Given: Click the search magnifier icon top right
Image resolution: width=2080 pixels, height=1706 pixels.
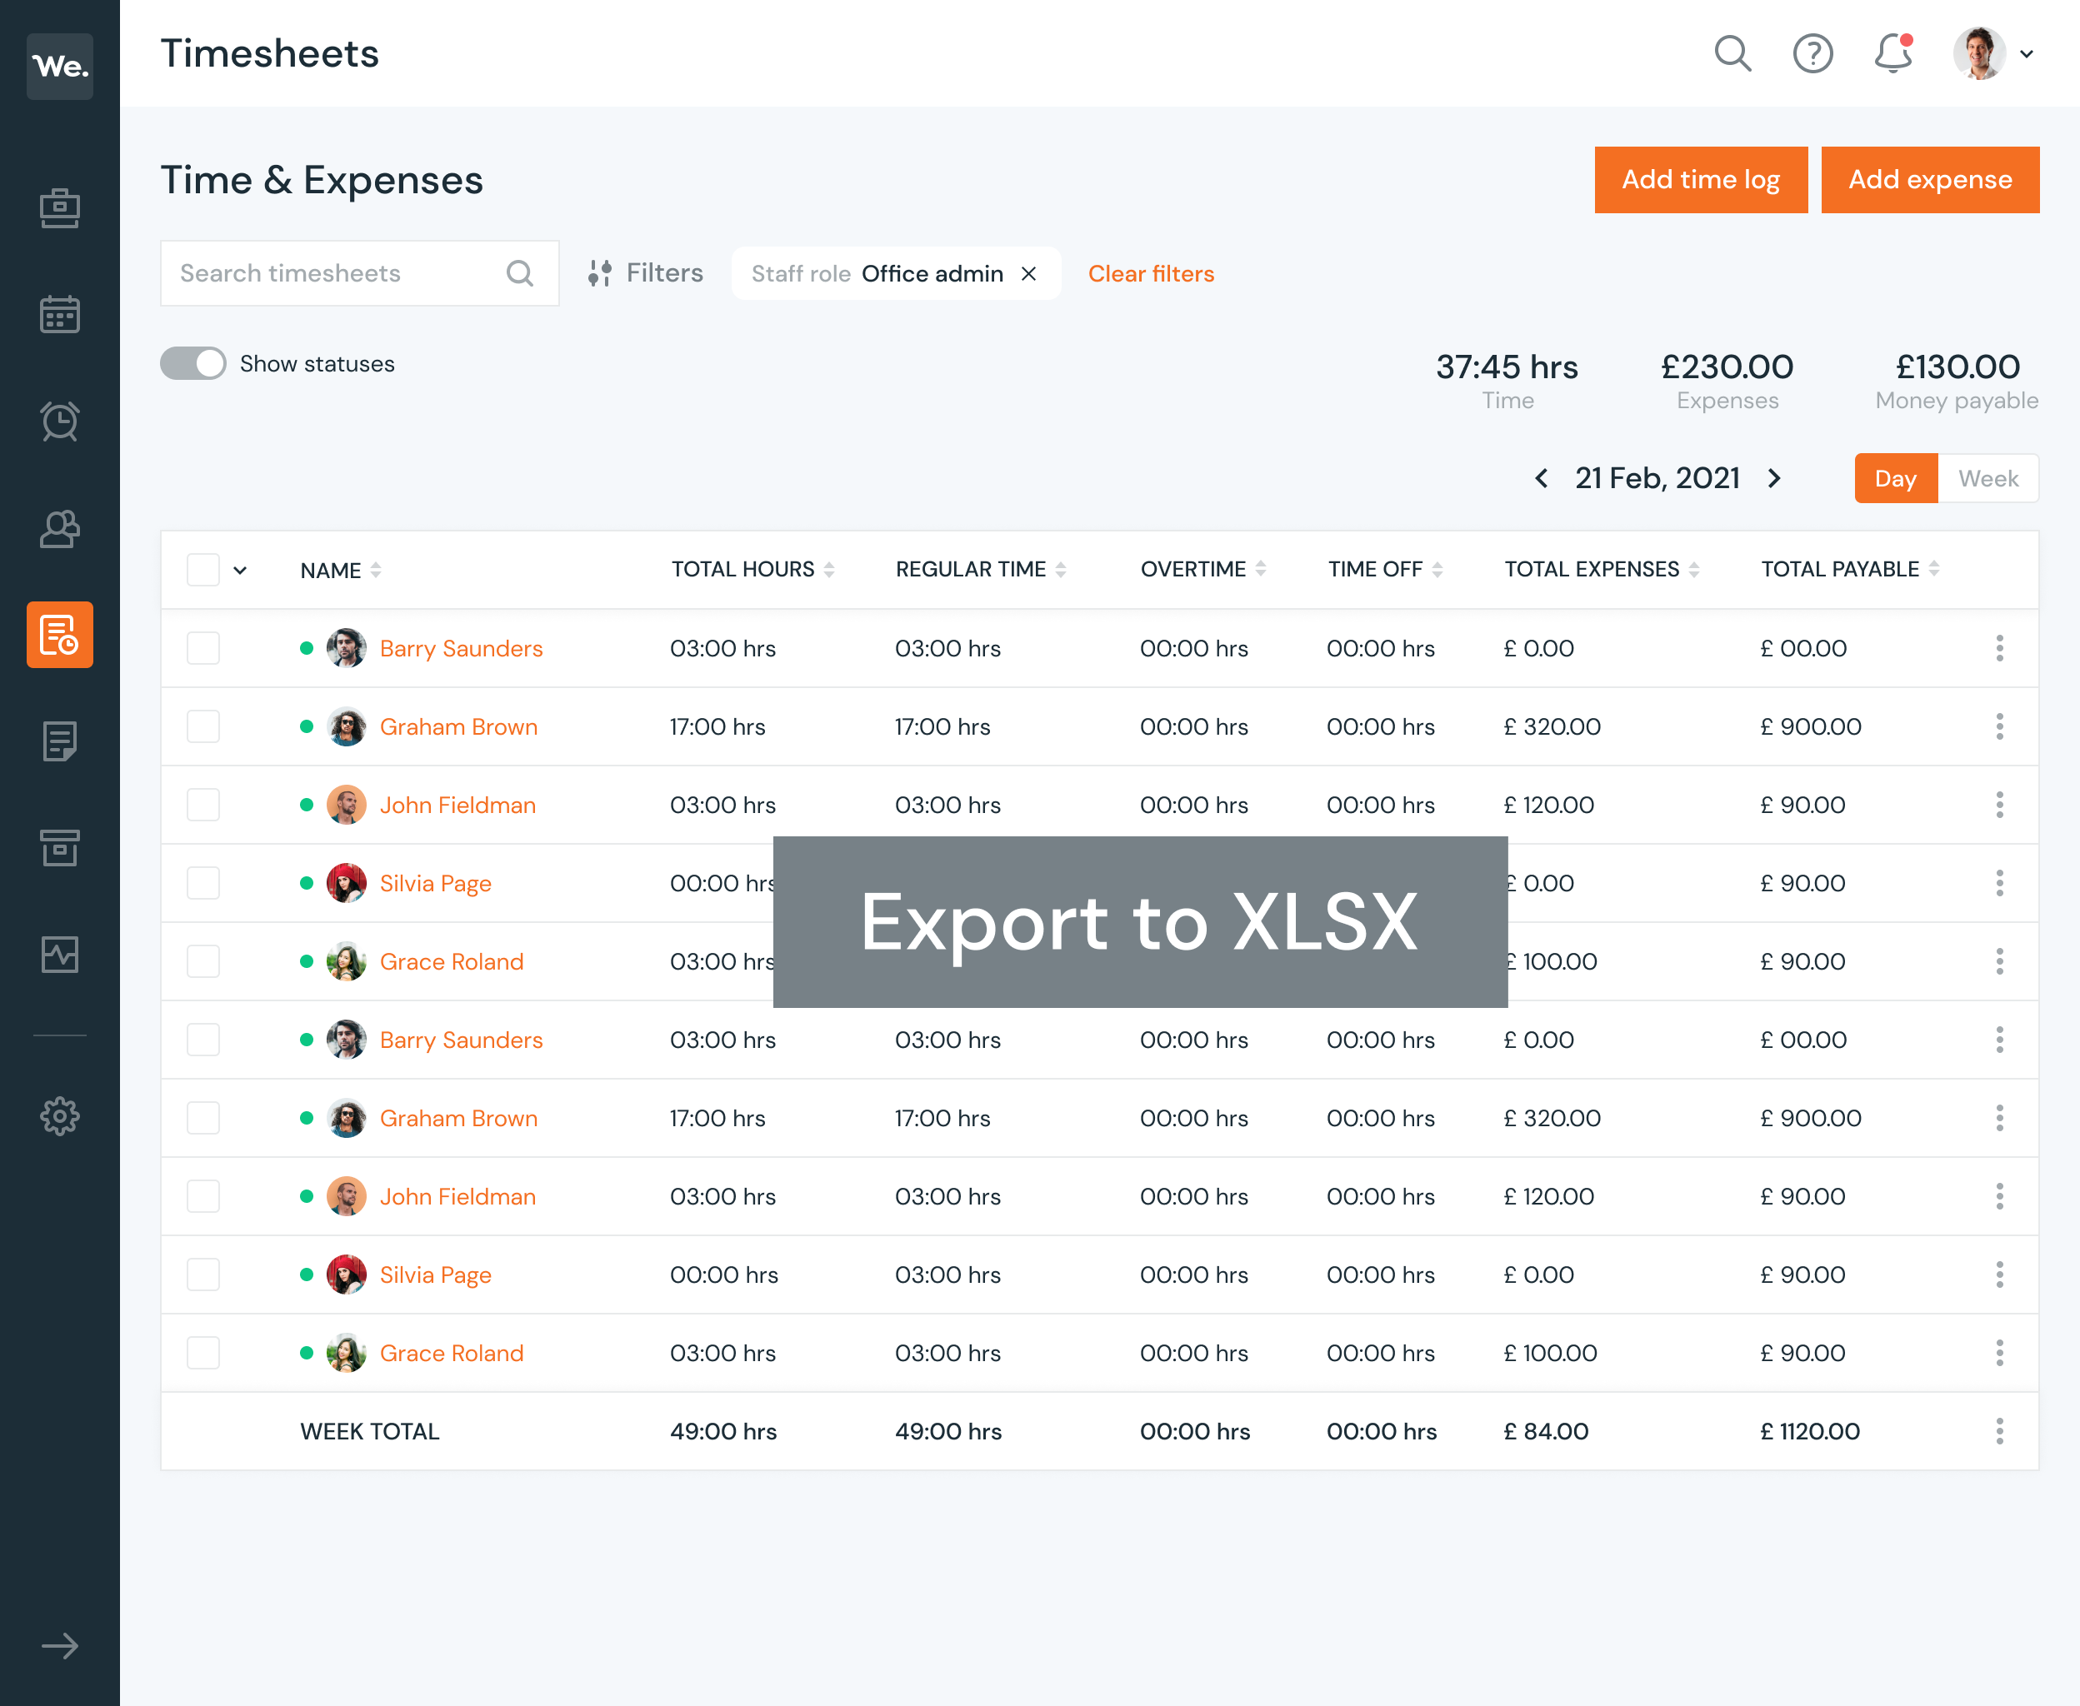Looking at the screenshot, I should [x=1732, y=52].
